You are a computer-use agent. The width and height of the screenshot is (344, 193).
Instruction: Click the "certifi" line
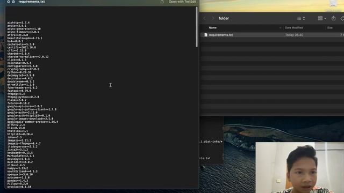[x=21, y=47]
